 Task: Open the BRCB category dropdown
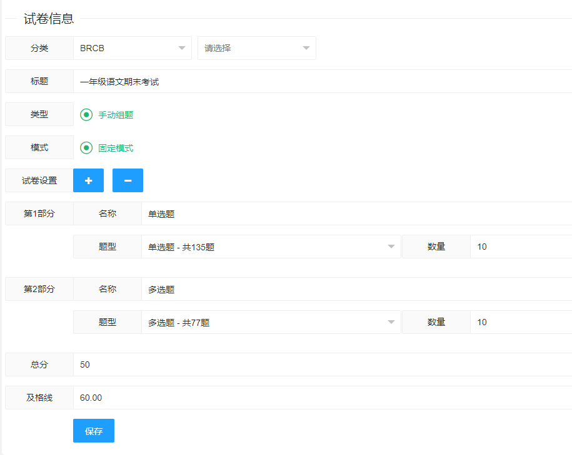pos(132,48)
